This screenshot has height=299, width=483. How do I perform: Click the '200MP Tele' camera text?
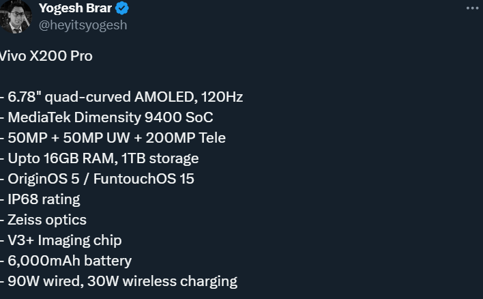(x=186, y=138)
